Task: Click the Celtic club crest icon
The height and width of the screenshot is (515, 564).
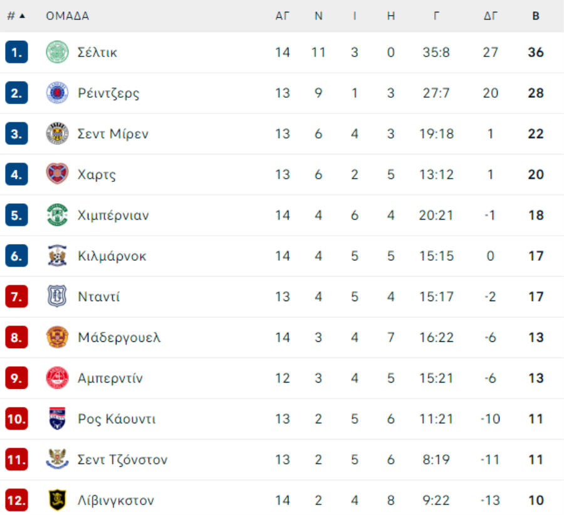Action: tap(57, 52)
